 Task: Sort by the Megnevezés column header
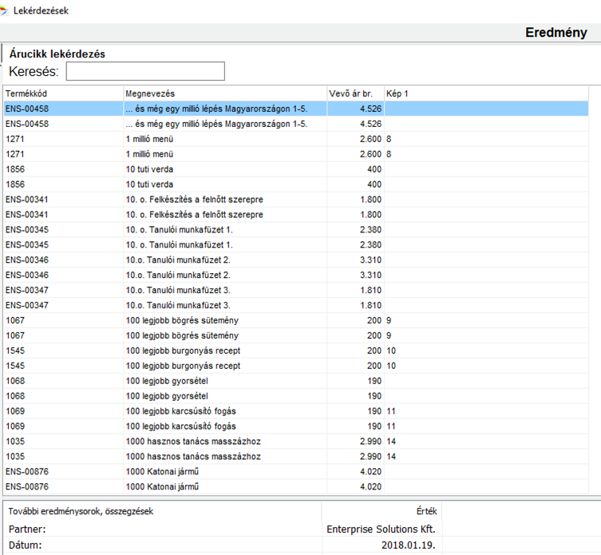tap(225, 93)
